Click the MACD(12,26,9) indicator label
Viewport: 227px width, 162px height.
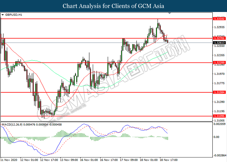[12, 124]
